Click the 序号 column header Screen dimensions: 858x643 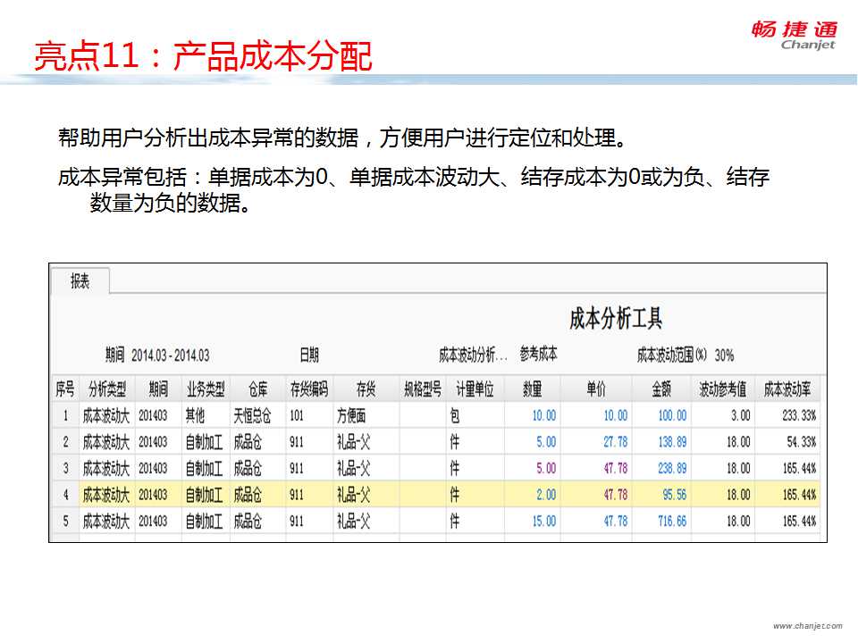click(x=65, y=388)
